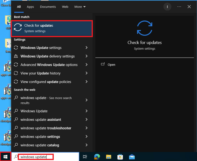
Task: Launch Microsoft Store from the taskbar
Action: point(120,157)
